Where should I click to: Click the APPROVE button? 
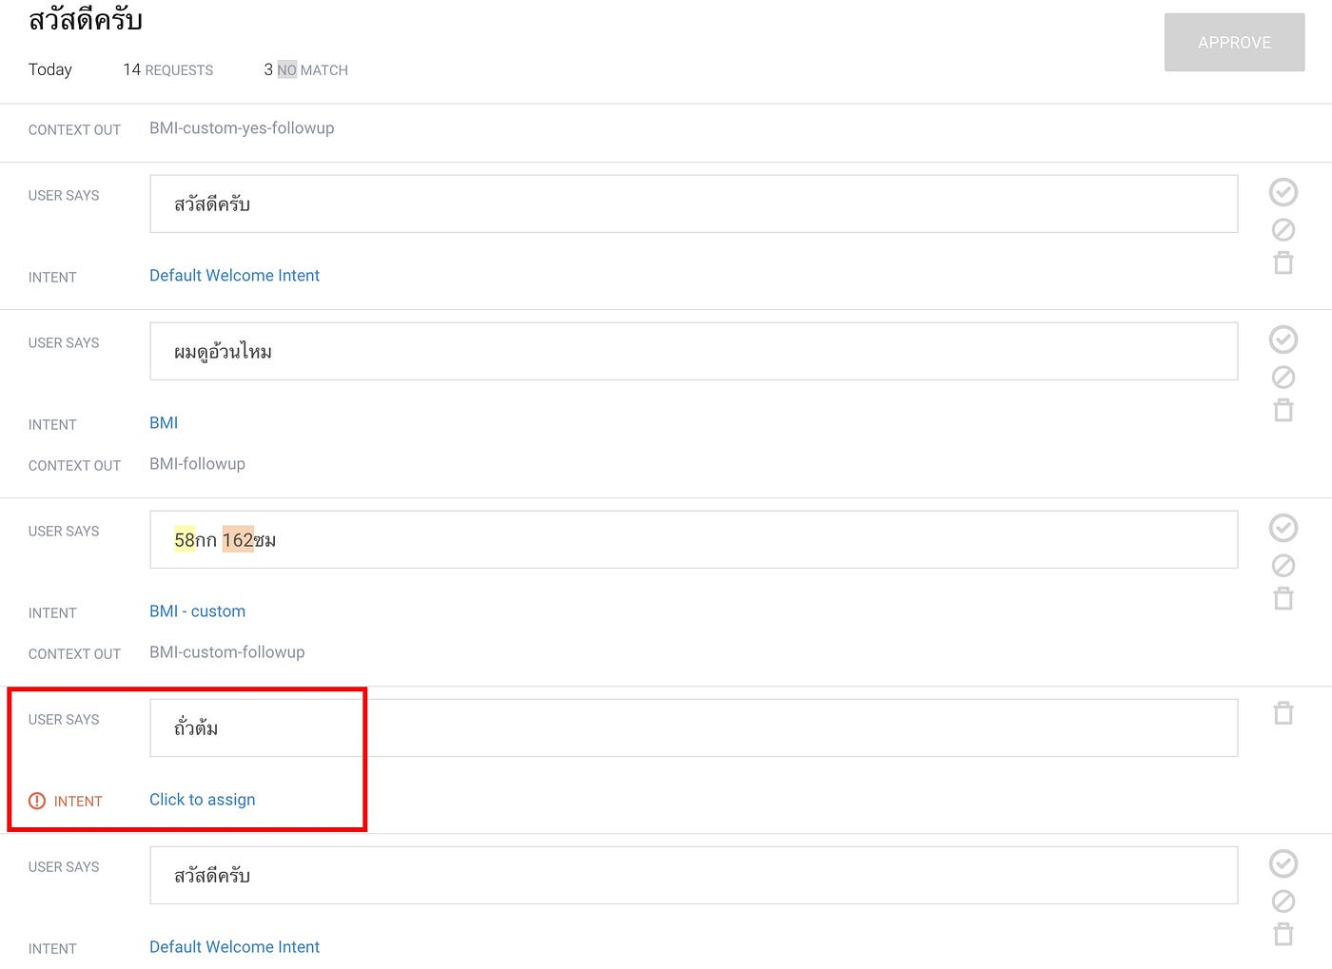point(1234,42)
